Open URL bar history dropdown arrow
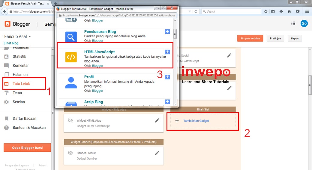Screen dimensions: 312x170 [x=190, y=11]
